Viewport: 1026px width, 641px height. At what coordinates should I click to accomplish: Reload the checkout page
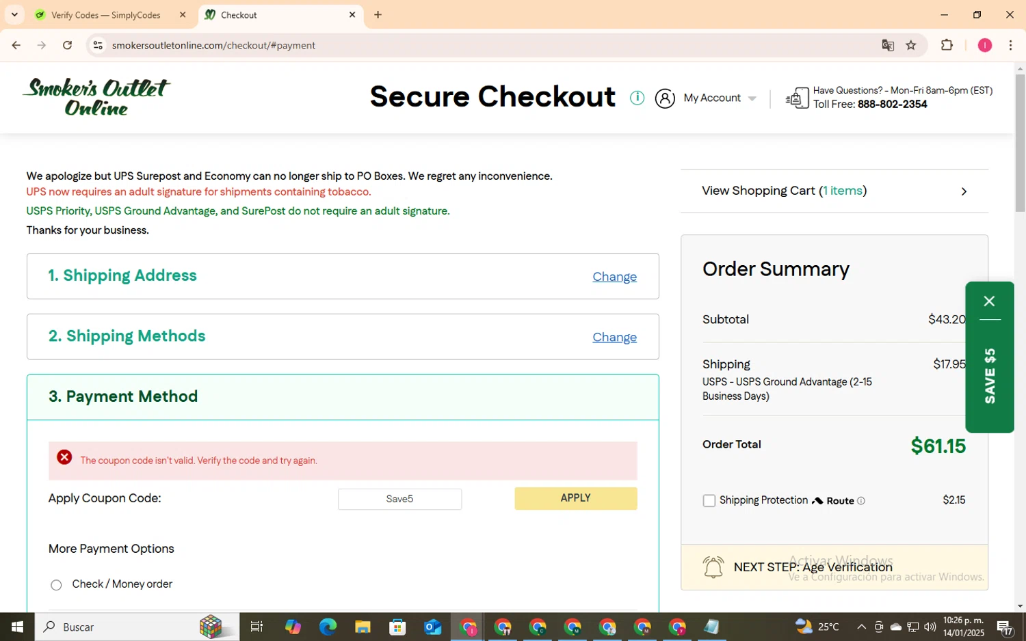tap(67, 45)
